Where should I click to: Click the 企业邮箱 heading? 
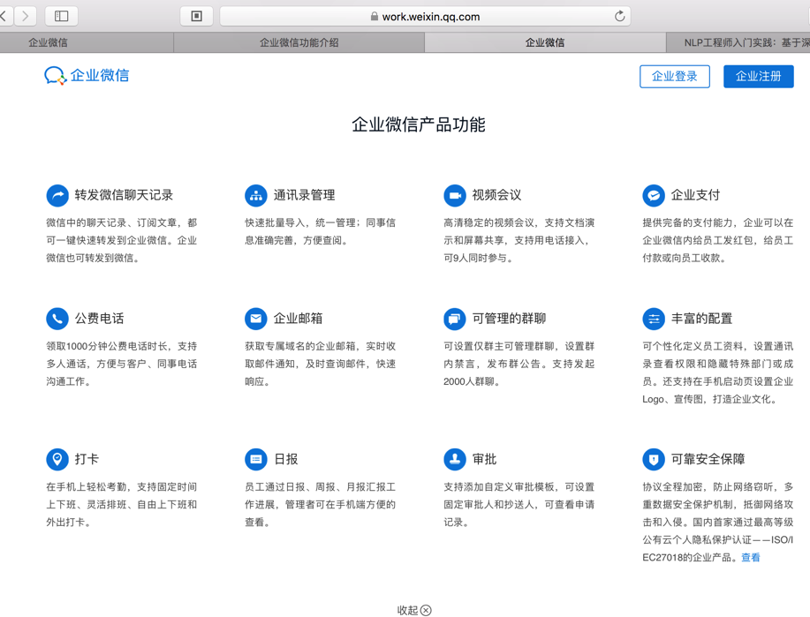coord(298,319)
